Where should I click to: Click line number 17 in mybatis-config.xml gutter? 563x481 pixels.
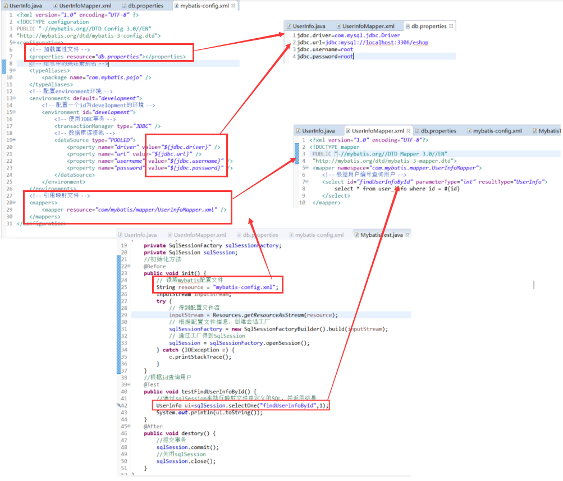(x=10, y=126)
